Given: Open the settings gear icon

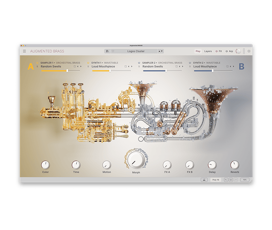Looking at the screenshot, I should [x=249, y=51].
